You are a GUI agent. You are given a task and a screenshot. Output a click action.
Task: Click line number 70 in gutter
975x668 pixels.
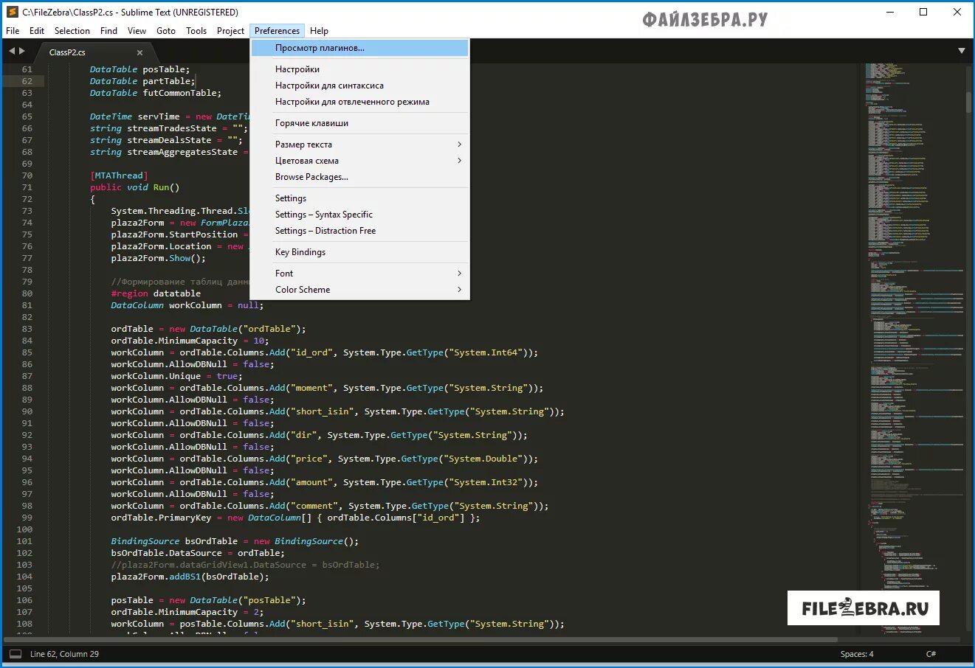pyautogui.click(x=27, y=175)
